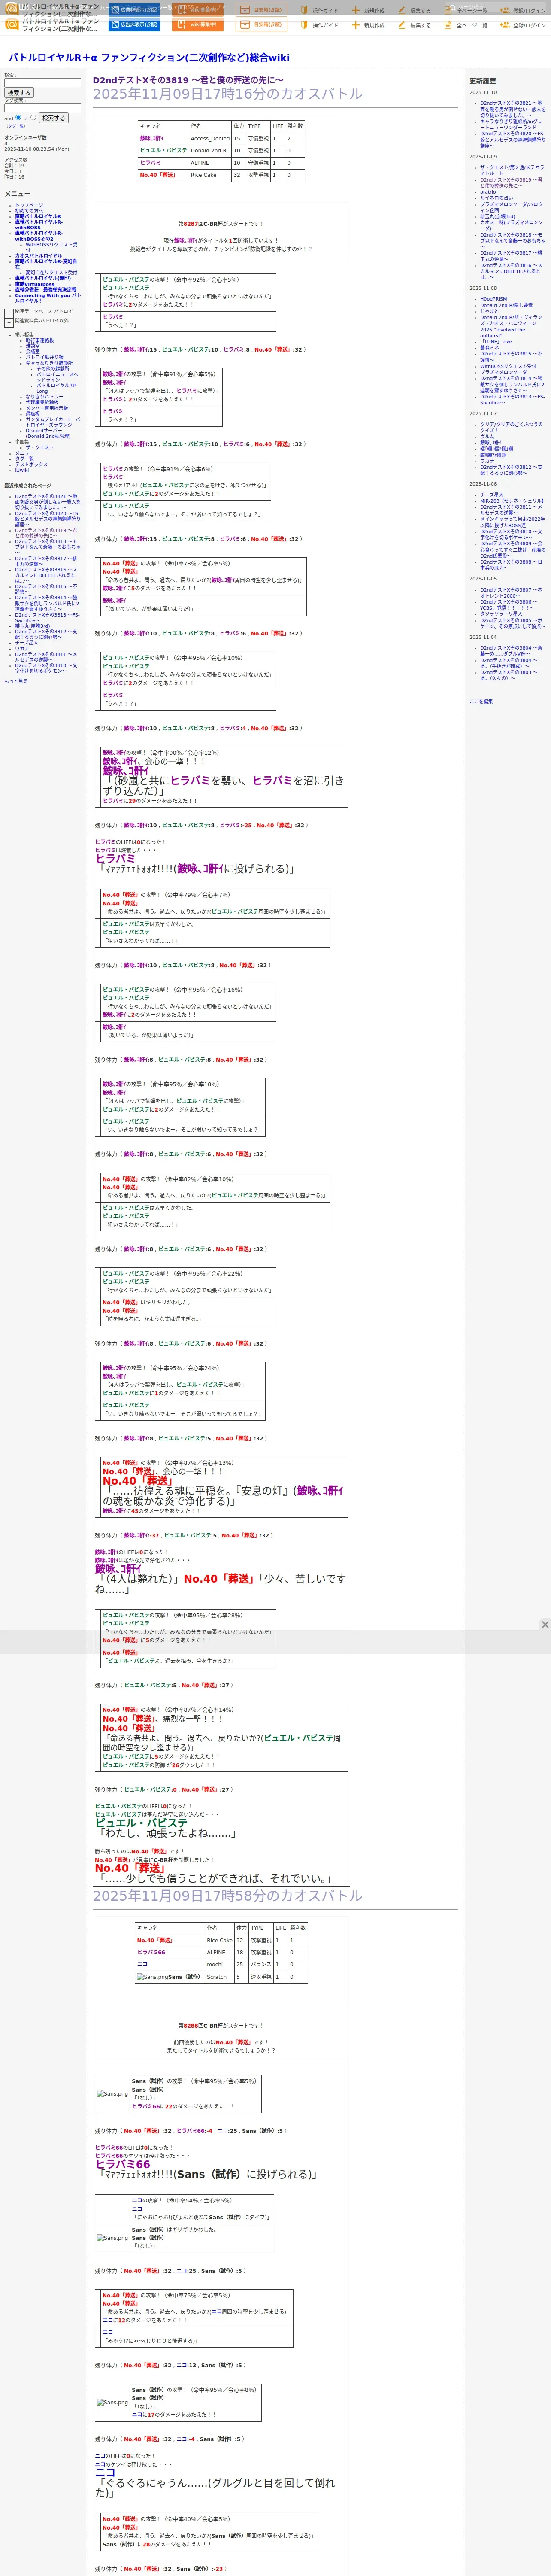The image size is (551, 2576).
Task: Click Scratch author cell in second table
Action: 219,1977
